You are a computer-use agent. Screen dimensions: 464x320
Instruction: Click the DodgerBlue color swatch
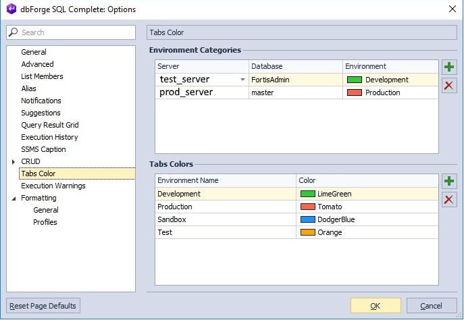(307, 219)
